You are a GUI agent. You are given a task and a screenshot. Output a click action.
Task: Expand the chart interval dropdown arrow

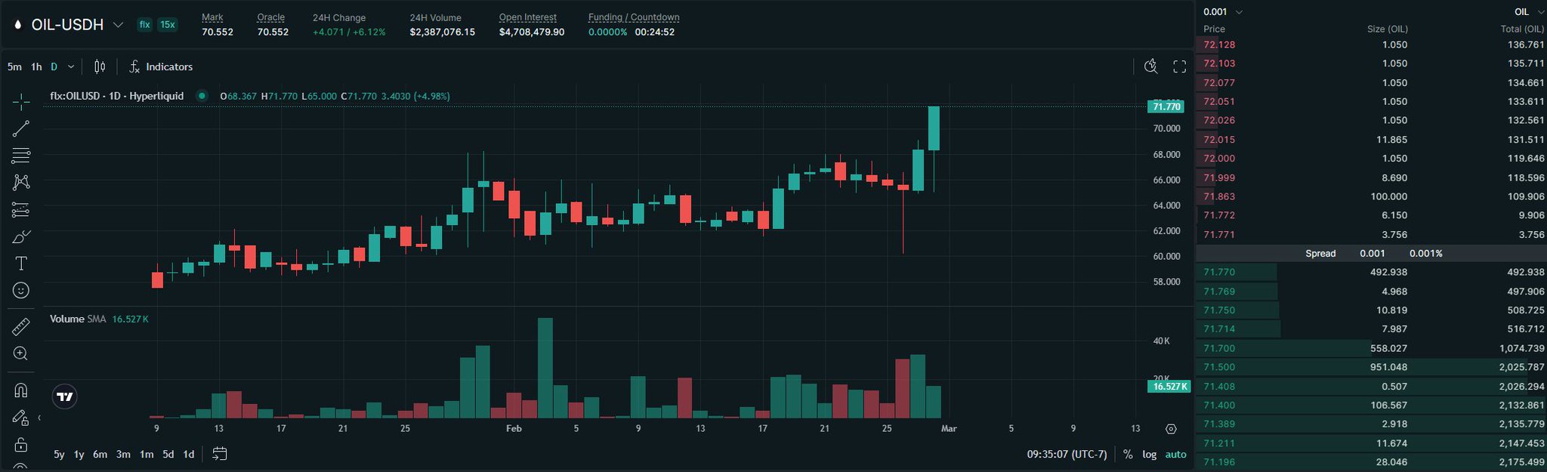(x=71, y=66)
